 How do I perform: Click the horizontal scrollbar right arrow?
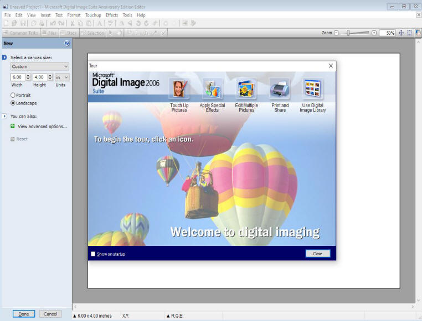click(413, 307)
